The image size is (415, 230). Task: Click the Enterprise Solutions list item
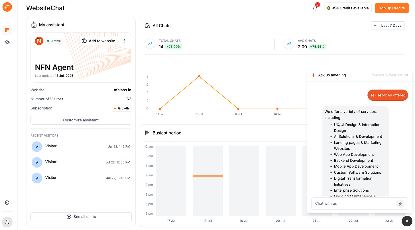coord(351,190)
